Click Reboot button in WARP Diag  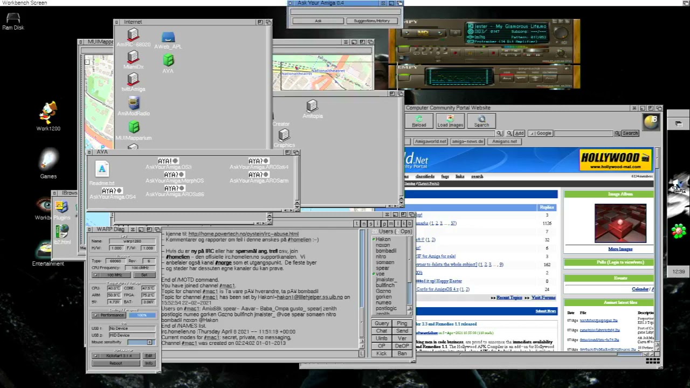coord(116,363)
